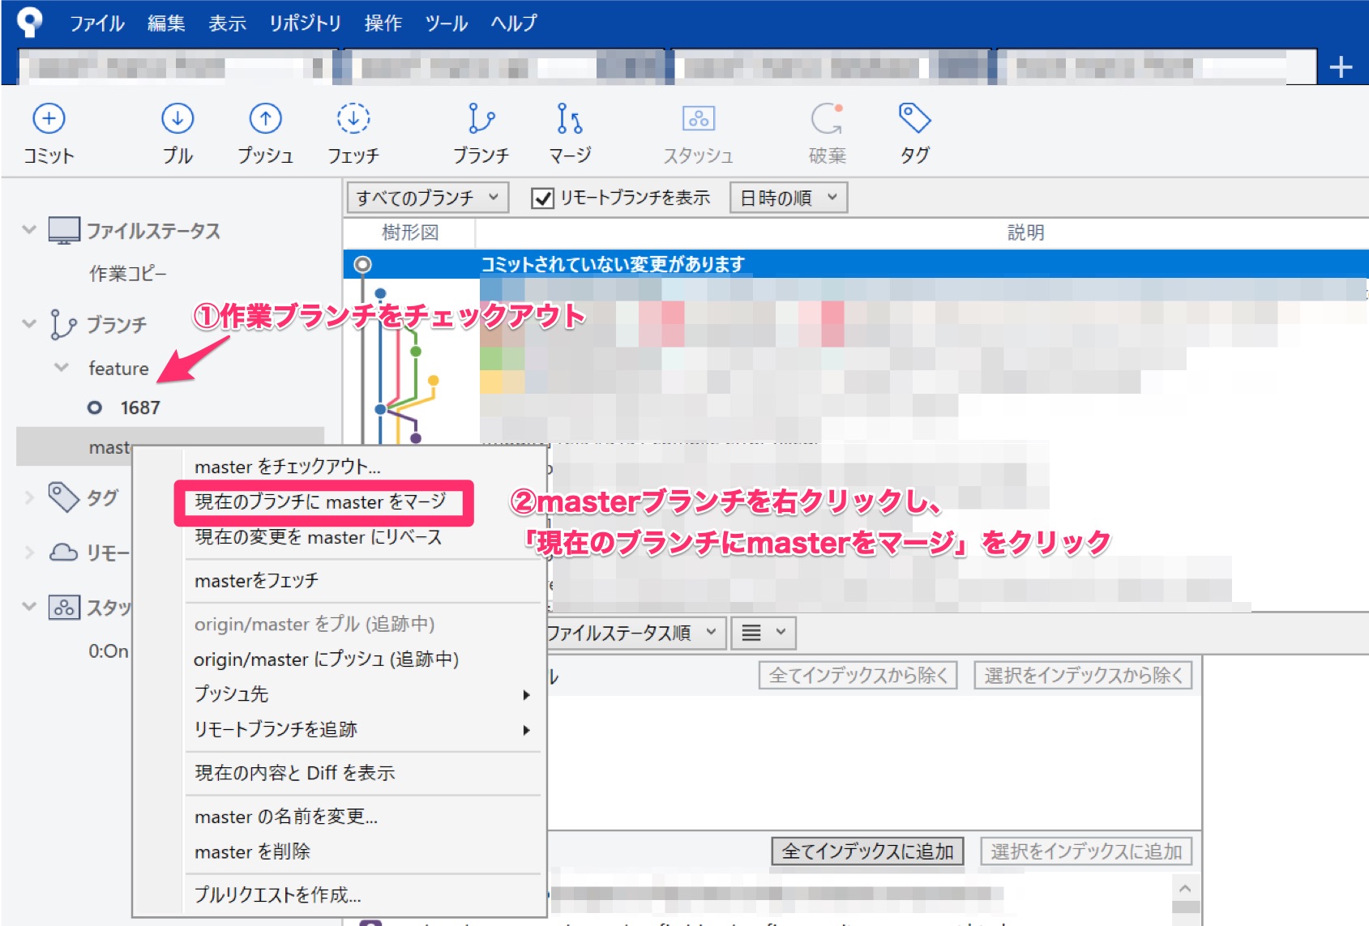1369x926 pixels.
Task: Open the 日時の順 sort dropdown
Action: 789,197
